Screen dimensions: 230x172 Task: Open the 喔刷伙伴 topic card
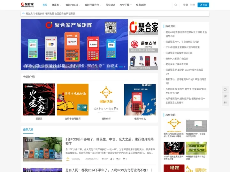tap(106, 102)
